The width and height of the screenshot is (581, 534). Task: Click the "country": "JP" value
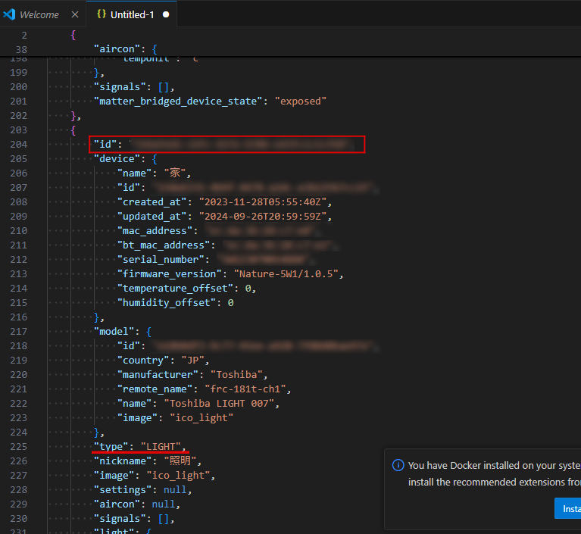click(192, 361)
